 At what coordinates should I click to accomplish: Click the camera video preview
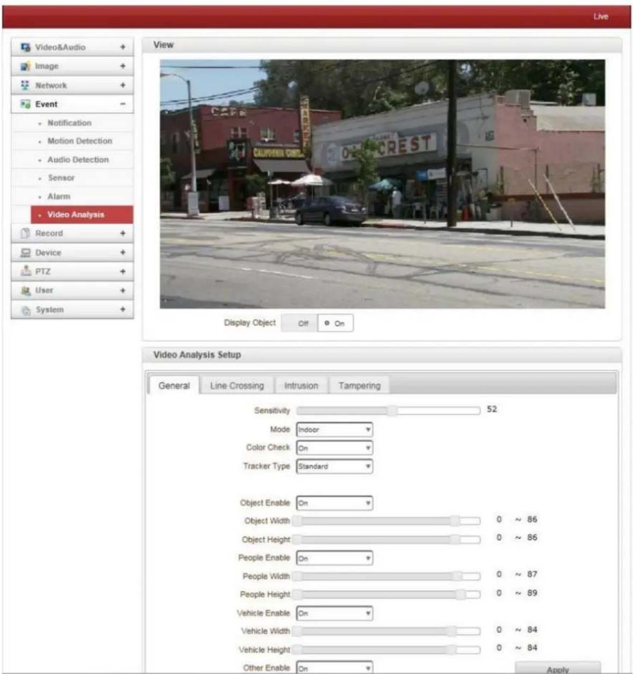pyautogui.click(x=382, y=184)
